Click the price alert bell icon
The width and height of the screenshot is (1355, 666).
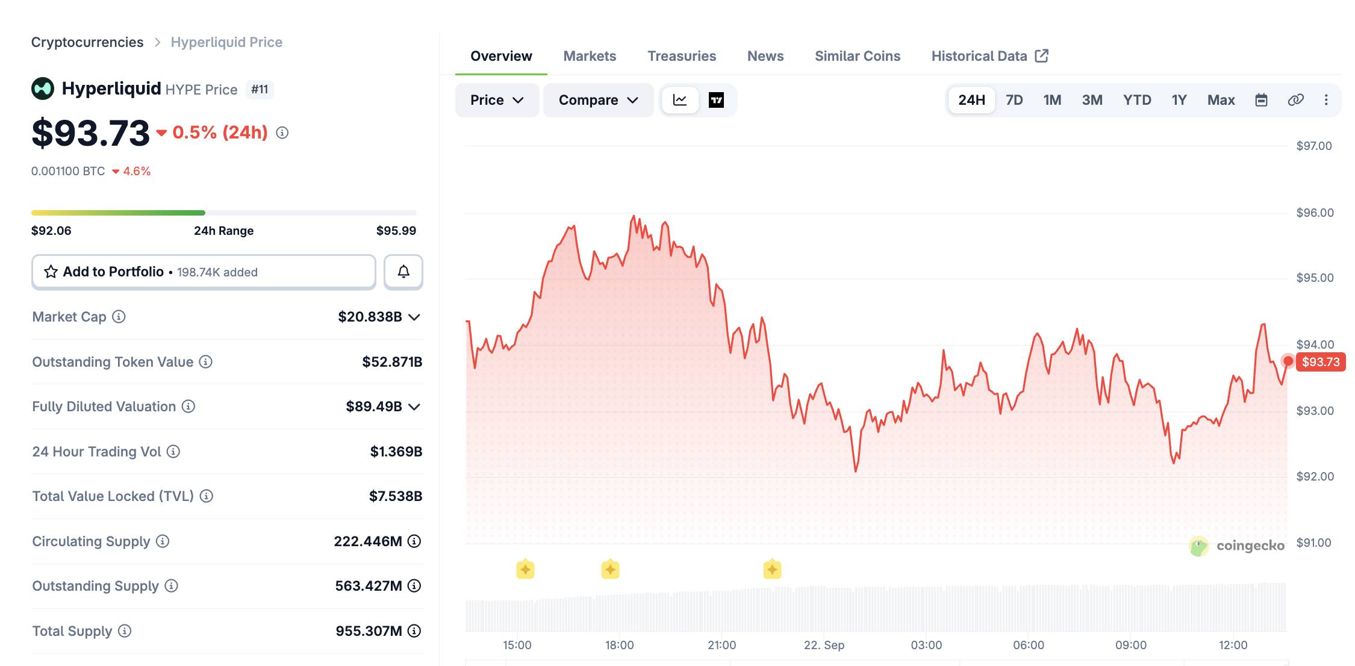(403, 272)
